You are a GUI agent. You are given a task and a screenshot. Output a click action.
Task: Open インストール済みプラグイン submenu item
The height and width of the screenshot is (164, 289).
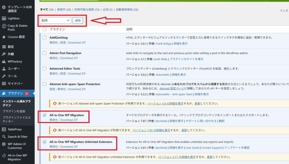click(17, 103)
